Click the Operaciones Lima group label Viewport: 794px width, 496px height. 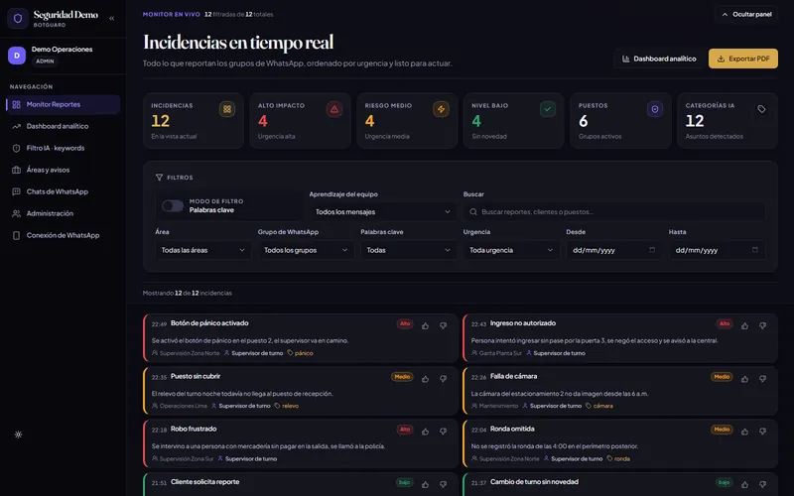click(180, 406)
